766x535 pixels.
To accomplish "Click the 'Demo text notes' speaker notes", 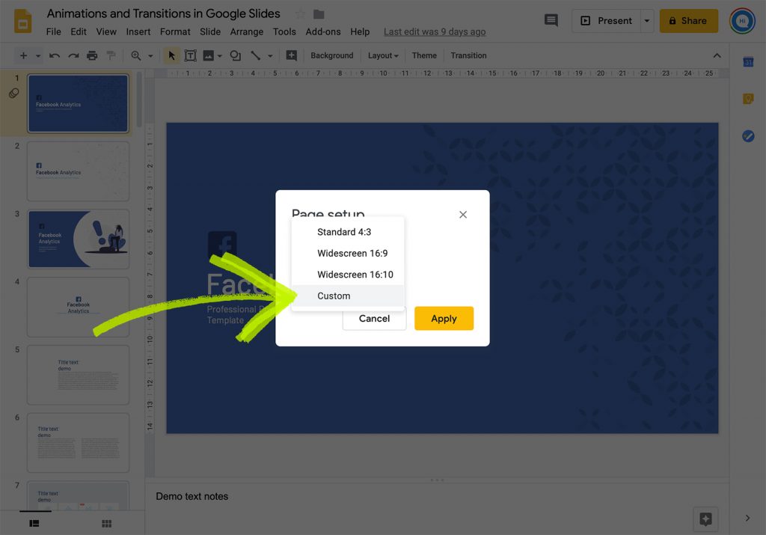I will pyautogui.click(x=192, y=496).
